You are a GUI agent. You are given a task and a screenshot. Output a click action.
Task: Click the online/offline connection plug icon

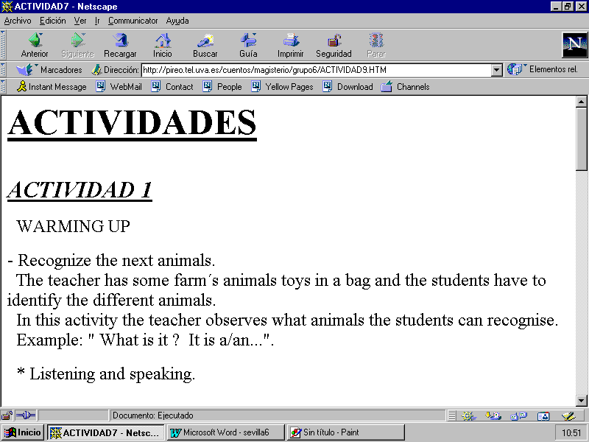(x=26, y=415)
